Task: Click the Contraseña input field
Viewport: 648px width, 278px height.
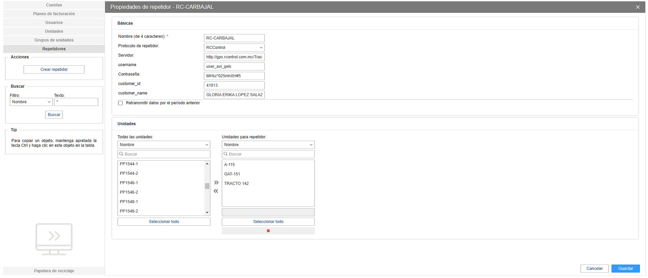Action: 234,76
